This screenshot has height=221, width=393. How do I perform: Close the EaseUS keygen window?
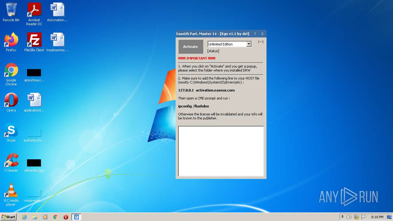coord(262,34)
